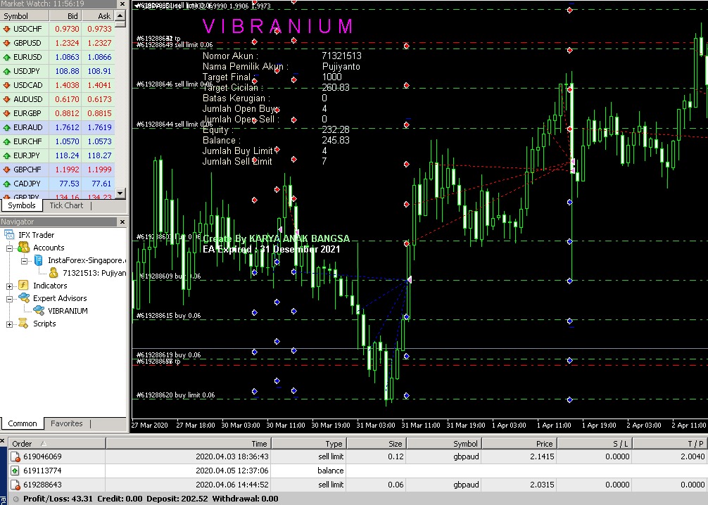Close the Navigator panel
This screenshot has width=708, height=505.
click(120, 222)
